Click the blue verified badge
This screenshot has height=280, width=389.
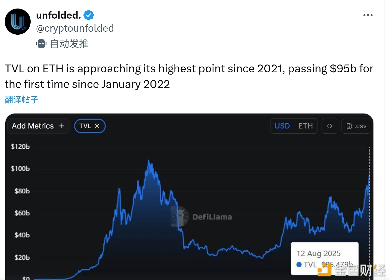89,15
